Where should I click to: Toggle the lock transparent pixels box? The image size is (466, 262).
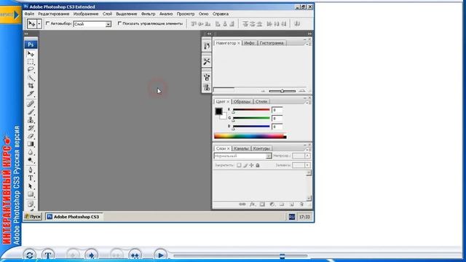click(x=239, y=165)
